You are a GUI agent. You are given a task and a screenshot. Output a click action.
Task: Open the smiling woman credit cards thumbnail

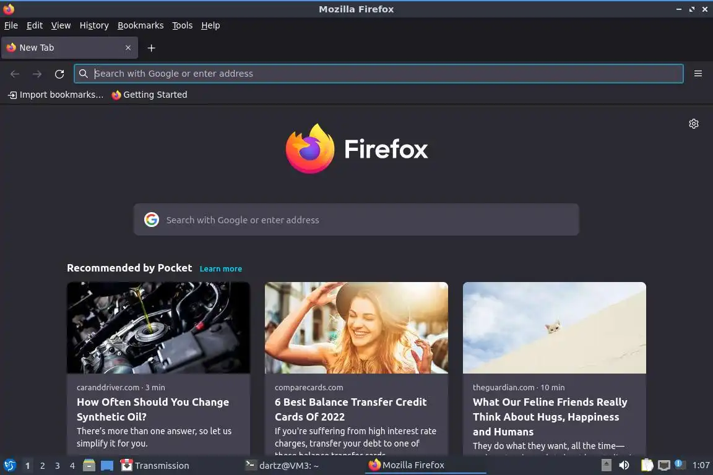(356, 328)
